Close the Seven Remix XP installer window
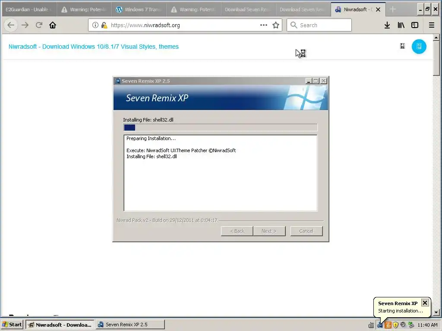Viewport: 442px width, 331px height. tap(324, 81)
